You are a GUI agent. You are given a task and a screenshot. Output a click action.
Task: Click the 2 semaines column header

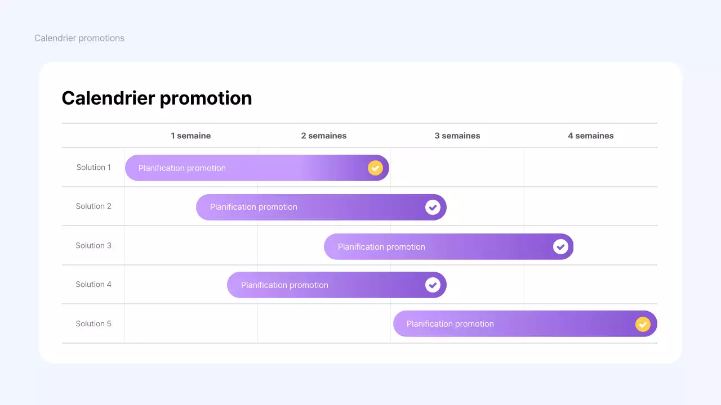pos(324,136)
